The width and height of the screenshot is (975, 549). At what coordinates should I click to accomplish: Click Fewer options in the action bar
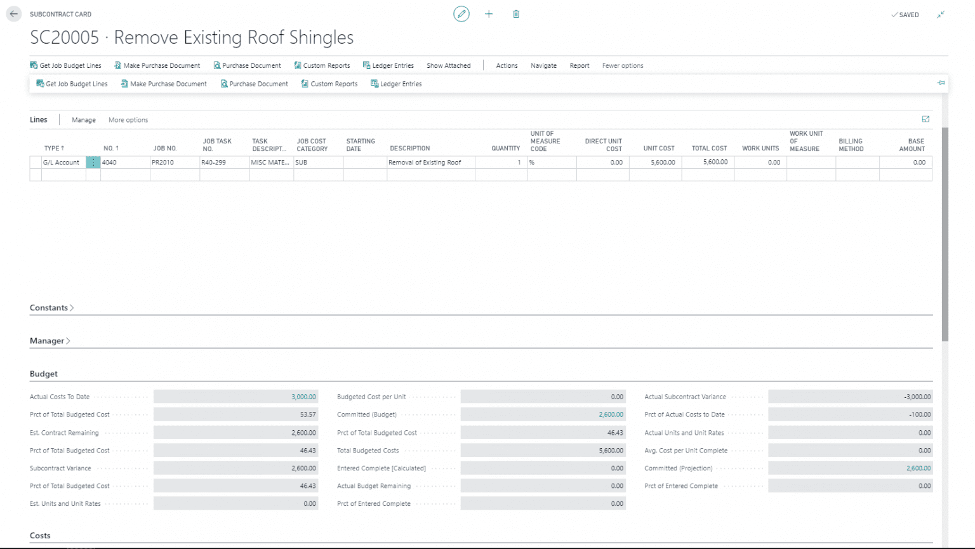tap(622, 65)
